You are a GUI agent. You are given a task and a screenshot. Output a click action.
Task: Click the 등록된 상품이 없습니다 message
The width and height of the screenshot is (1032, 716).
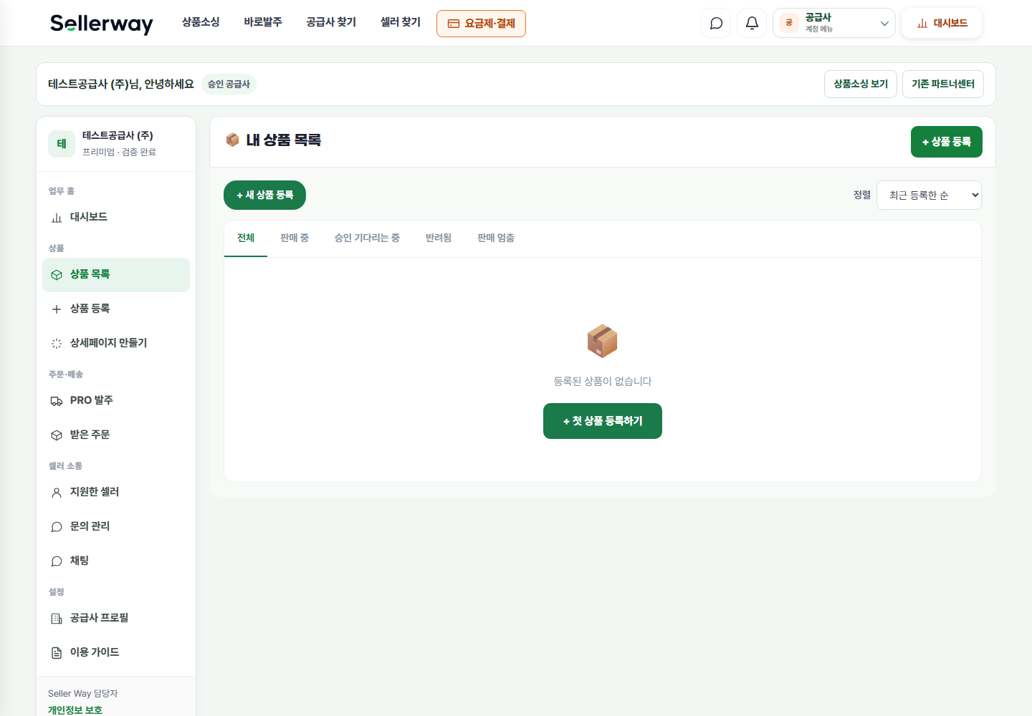[x=603, y=382]
